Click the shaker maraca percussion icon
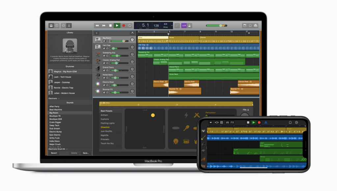Screen dimensions: 337x191 click(x=186, y=128)
